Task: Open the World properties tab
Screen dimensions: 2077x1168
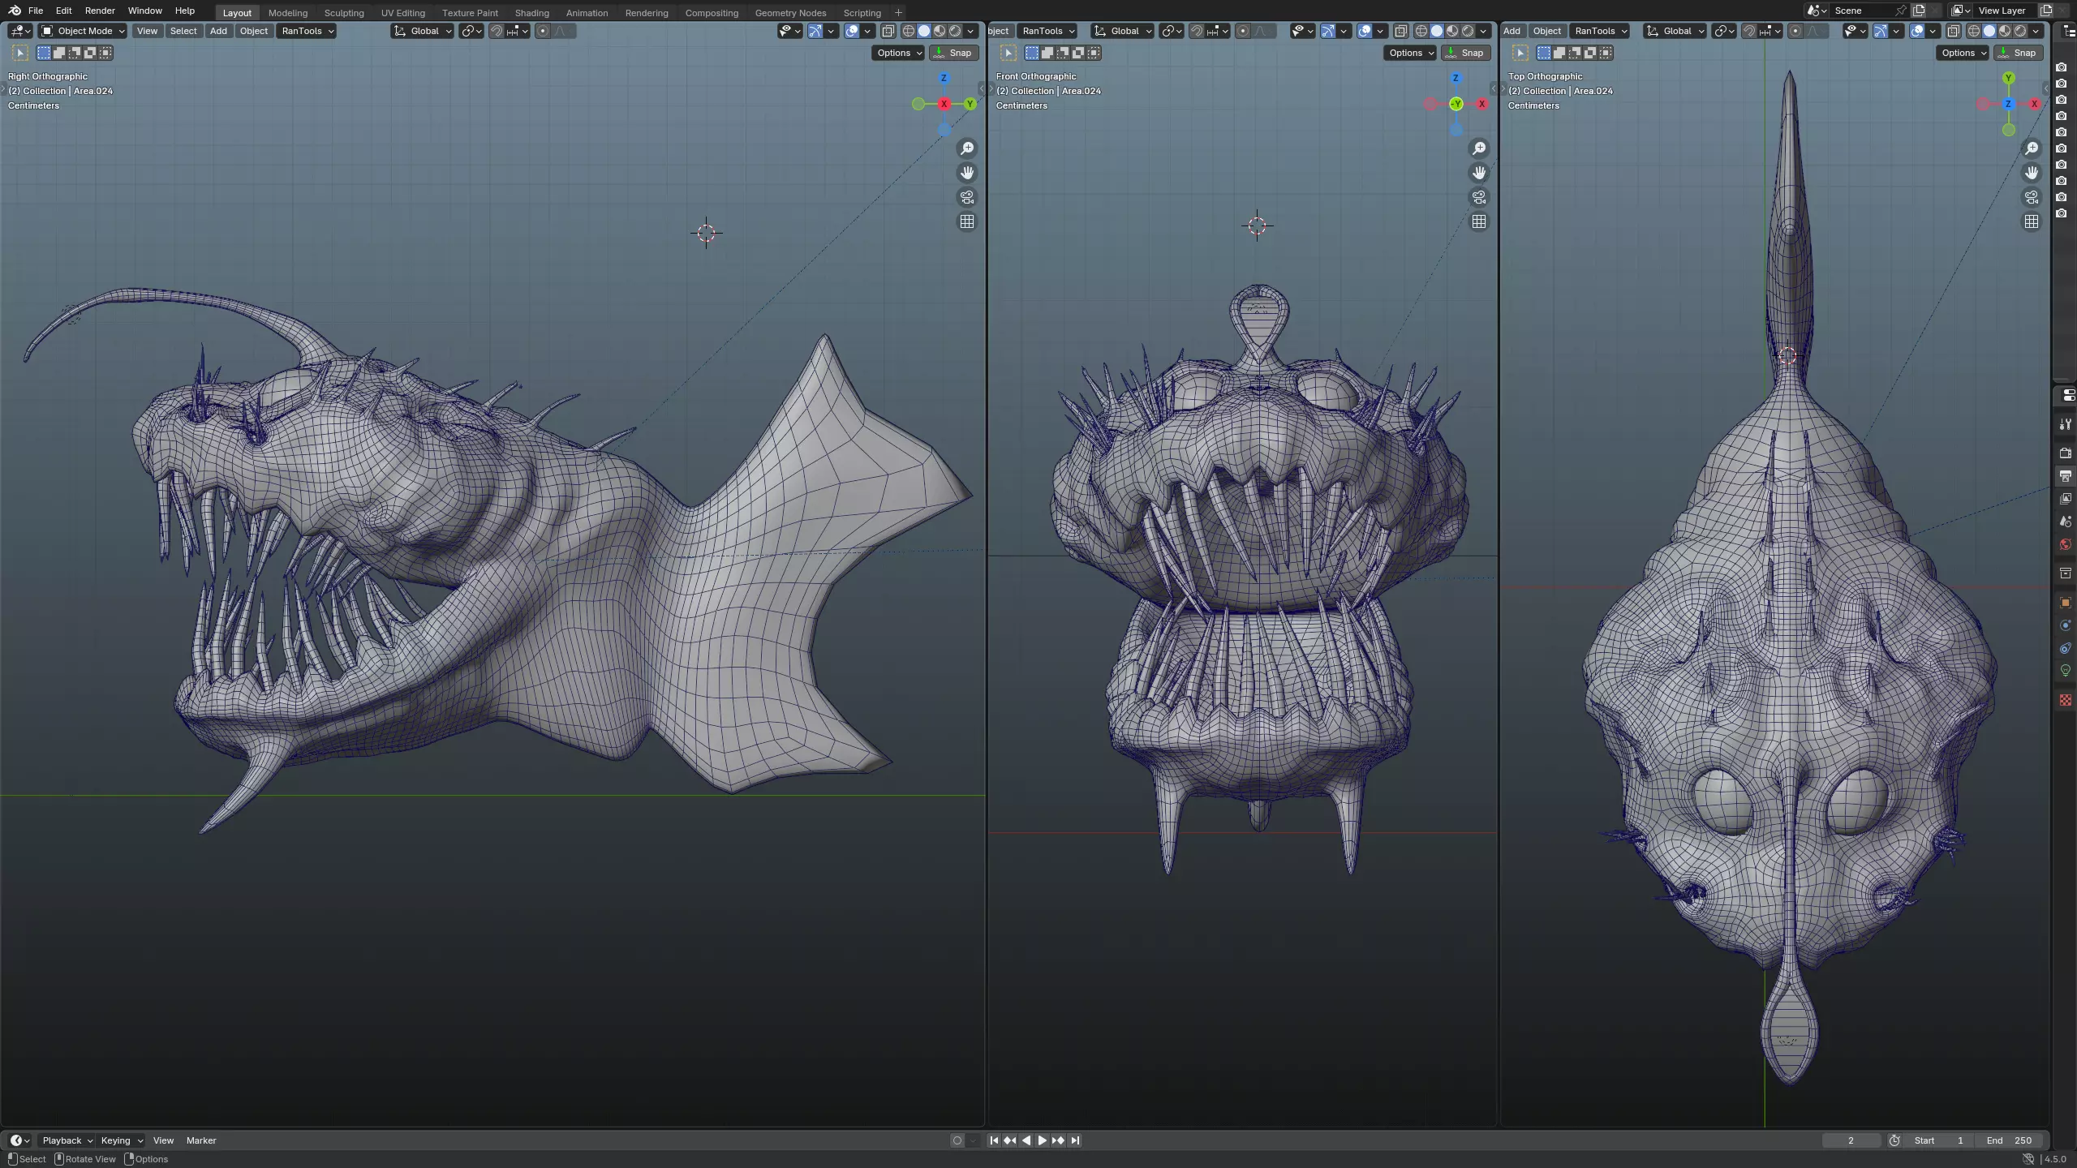Action: pyautogui.click(x=2066, y=544)
